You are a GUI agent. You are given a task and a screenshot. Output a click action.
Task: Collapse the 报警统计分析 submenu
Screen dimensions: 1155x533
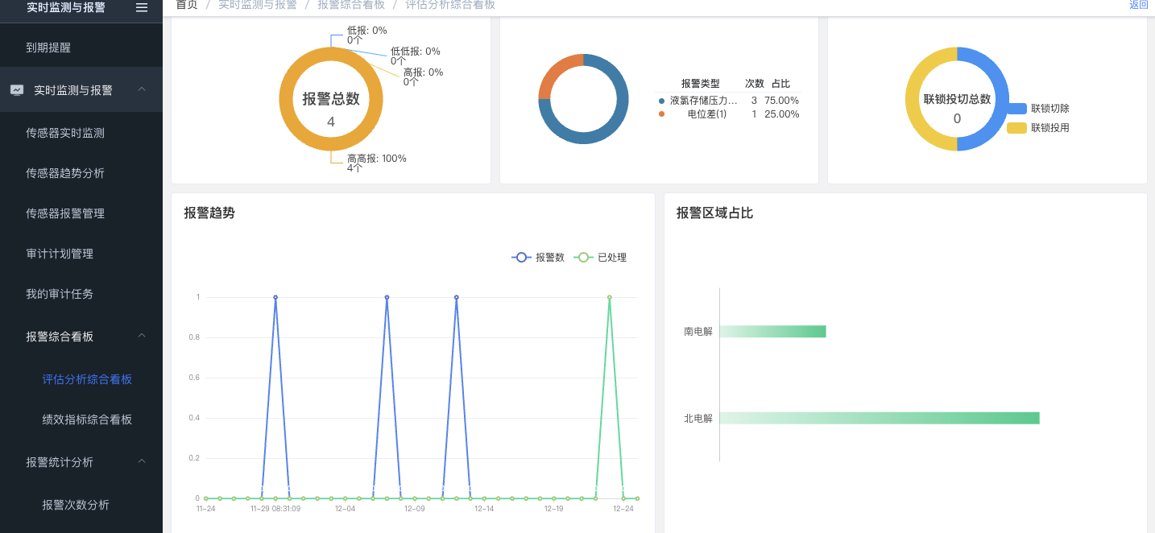tap(142, 461)
